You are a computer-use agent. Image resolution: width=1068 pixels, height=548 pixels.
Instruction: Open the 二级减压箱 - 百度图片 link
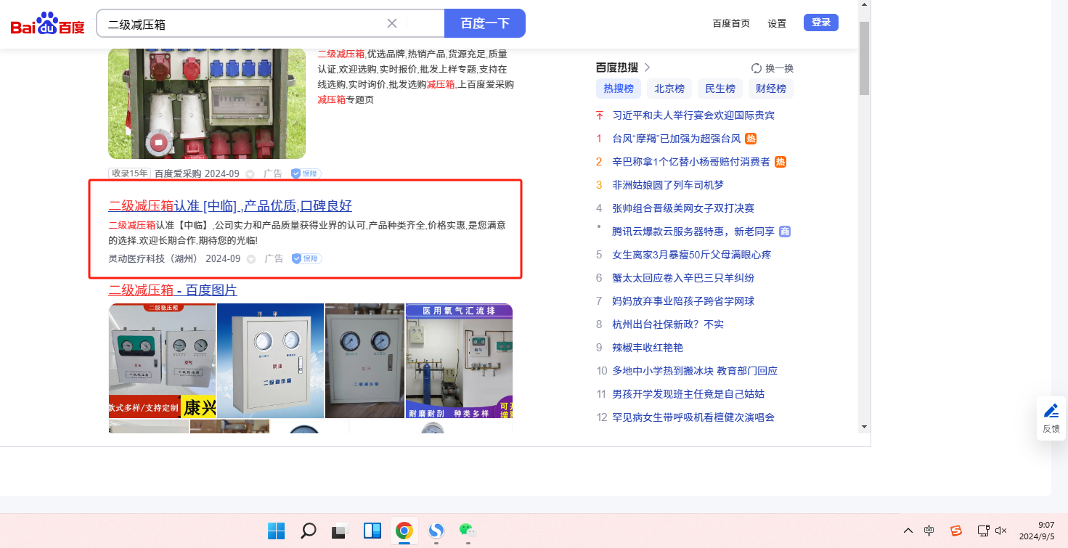click(173, 290)
